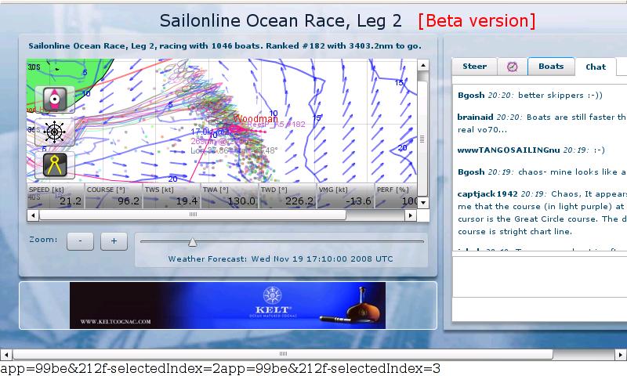The image size is (627, 376).
Task: Switch to the Steer tab
Action: click(x=475, y=67)
